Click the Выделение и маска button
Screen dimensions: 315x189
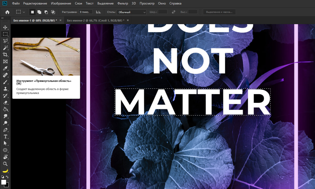219,12
